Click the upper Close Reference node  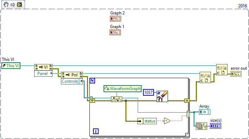[x=222, y=70]
